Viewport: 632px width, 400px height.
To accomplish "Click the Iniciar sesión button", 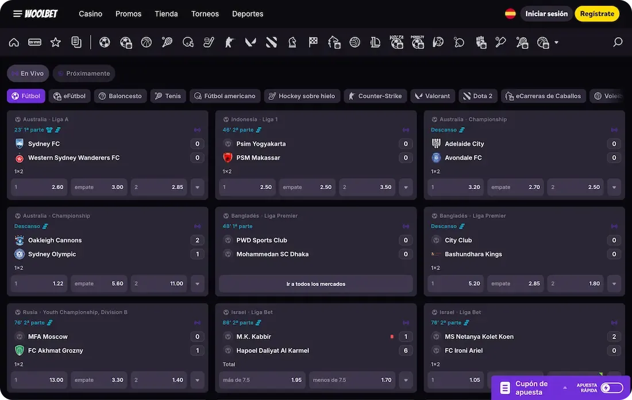I will [546, 14].
